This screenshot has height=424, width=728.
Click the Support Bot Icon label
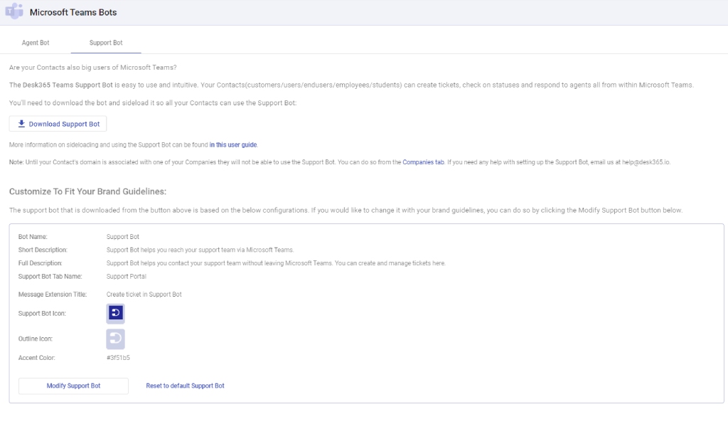click(x=42, y=314)
